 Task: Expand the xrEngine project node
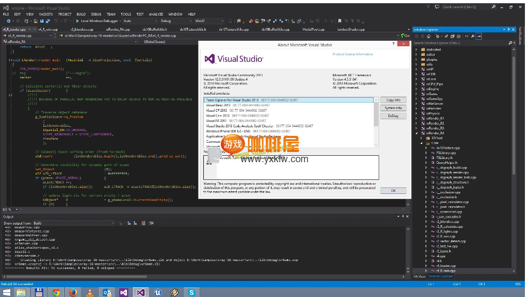[416, 89]
